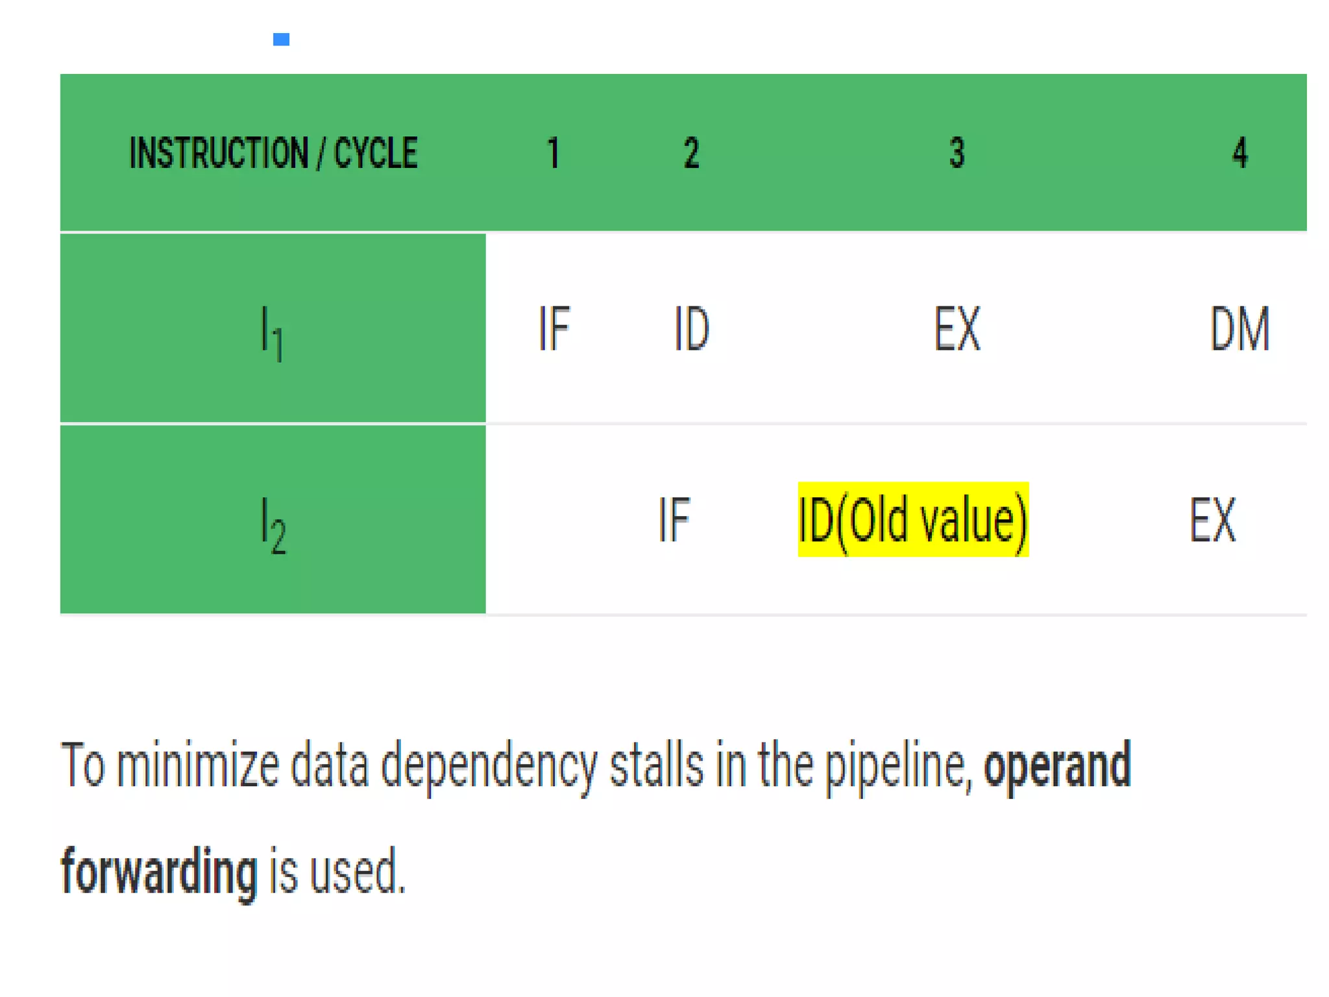This screenshot has height=997, width=1329.
Task: Select cycle number 4 in table header
Action: (1239, 153)
